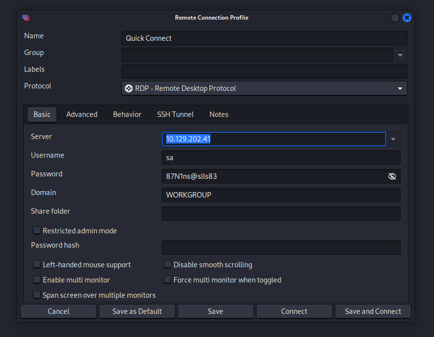Click the round button beside close
434x337 pixels.
coord(395,18)
